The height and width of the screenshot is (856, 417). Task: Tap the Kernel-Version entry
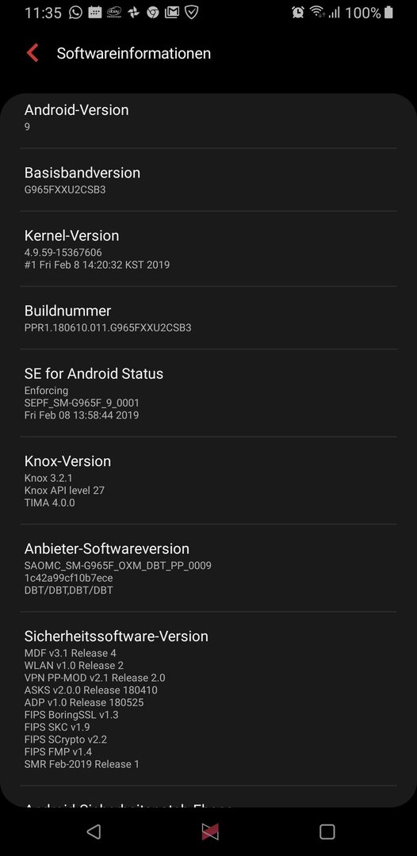coord(208,249)
